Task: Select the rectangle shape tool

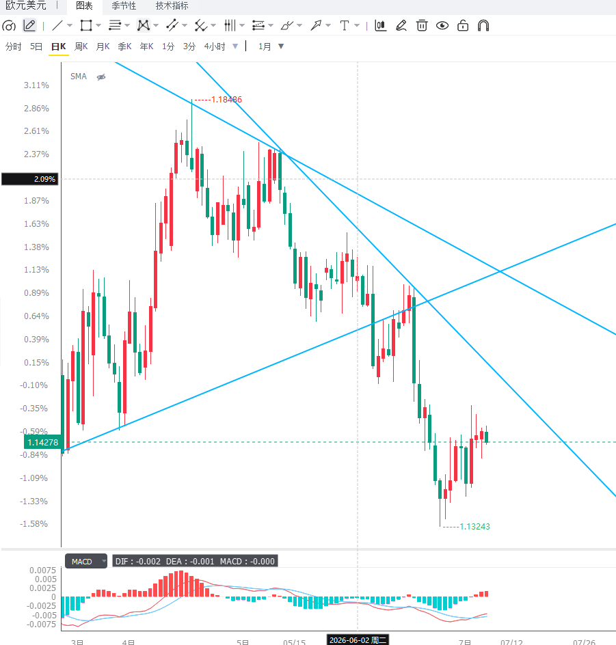Action: pyautogui.click(x=86, y=25)
